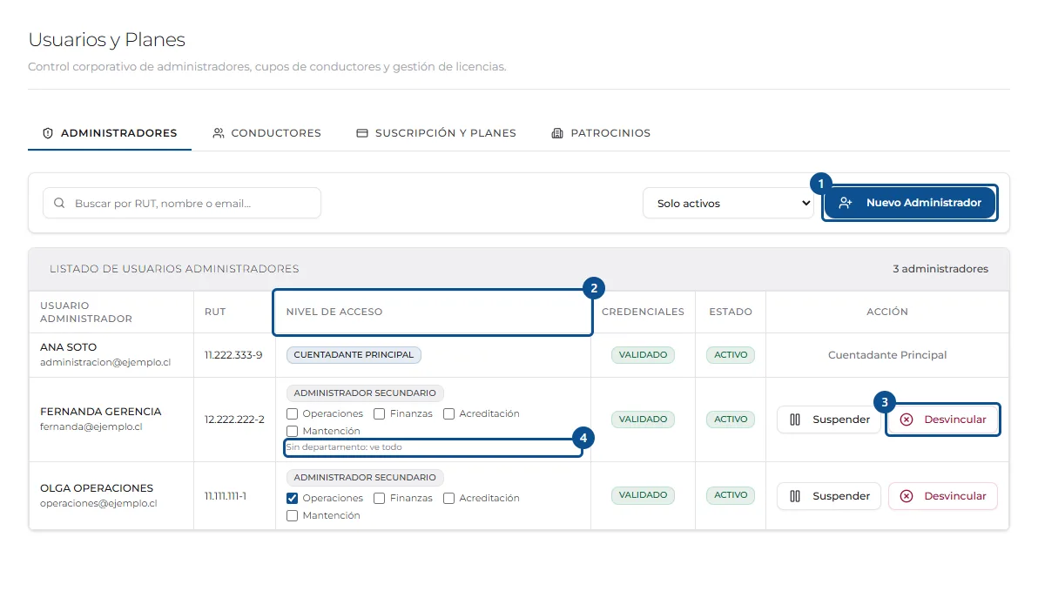Check Mantención for Fernanda Gerencia

[x=292, y=431]
